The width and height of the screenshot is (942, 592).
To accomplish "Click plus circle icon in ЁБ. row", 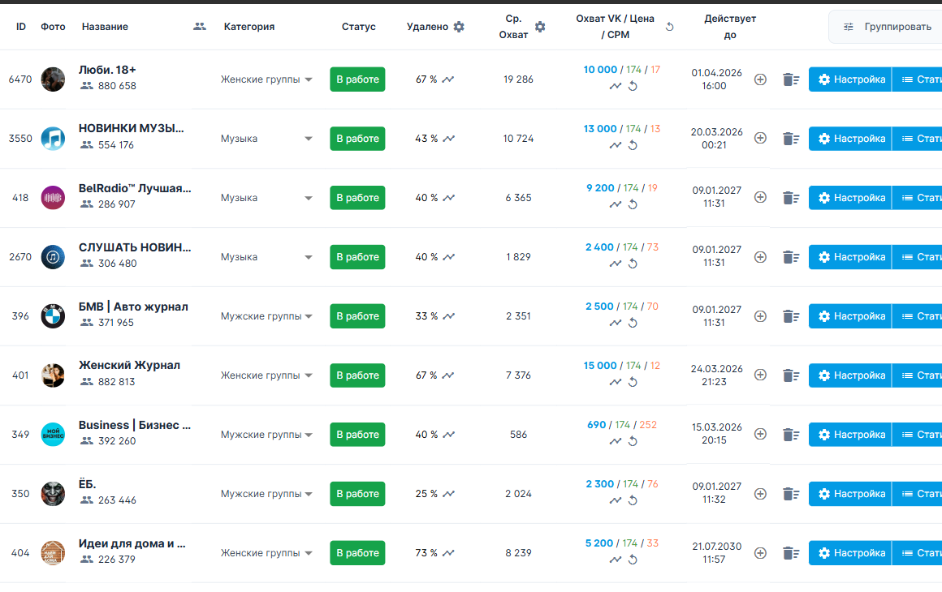I will click(x=760, y=494).
